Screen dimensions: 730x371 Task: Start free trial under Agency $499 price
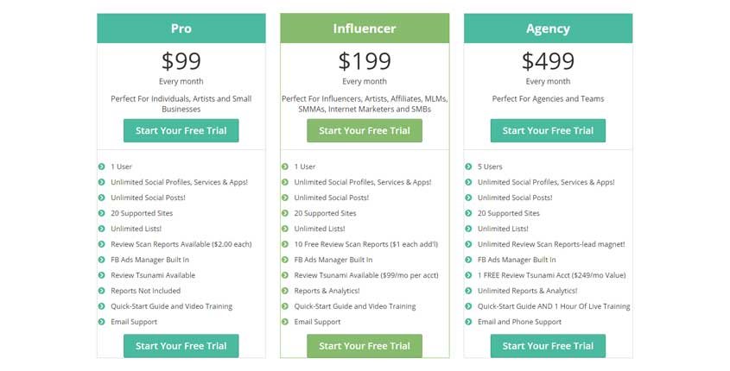pos(548,130)
